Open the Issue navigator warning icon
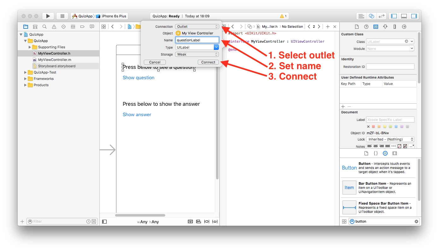Image resolution: width=439 pixels, height=251 pixels. pos(54,27)
